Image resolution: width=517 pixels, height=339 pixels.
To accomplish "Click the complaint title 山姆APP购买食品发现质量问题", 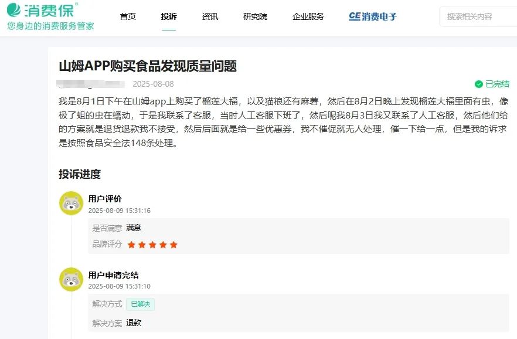I will point(148,66).
